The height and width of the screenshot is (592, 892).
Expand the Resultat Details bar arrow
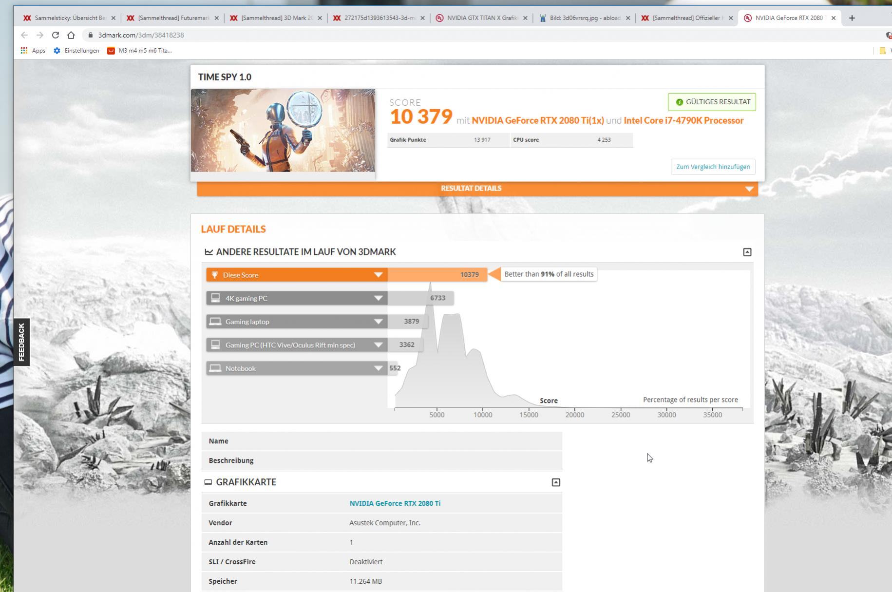[x=749, y=189]
